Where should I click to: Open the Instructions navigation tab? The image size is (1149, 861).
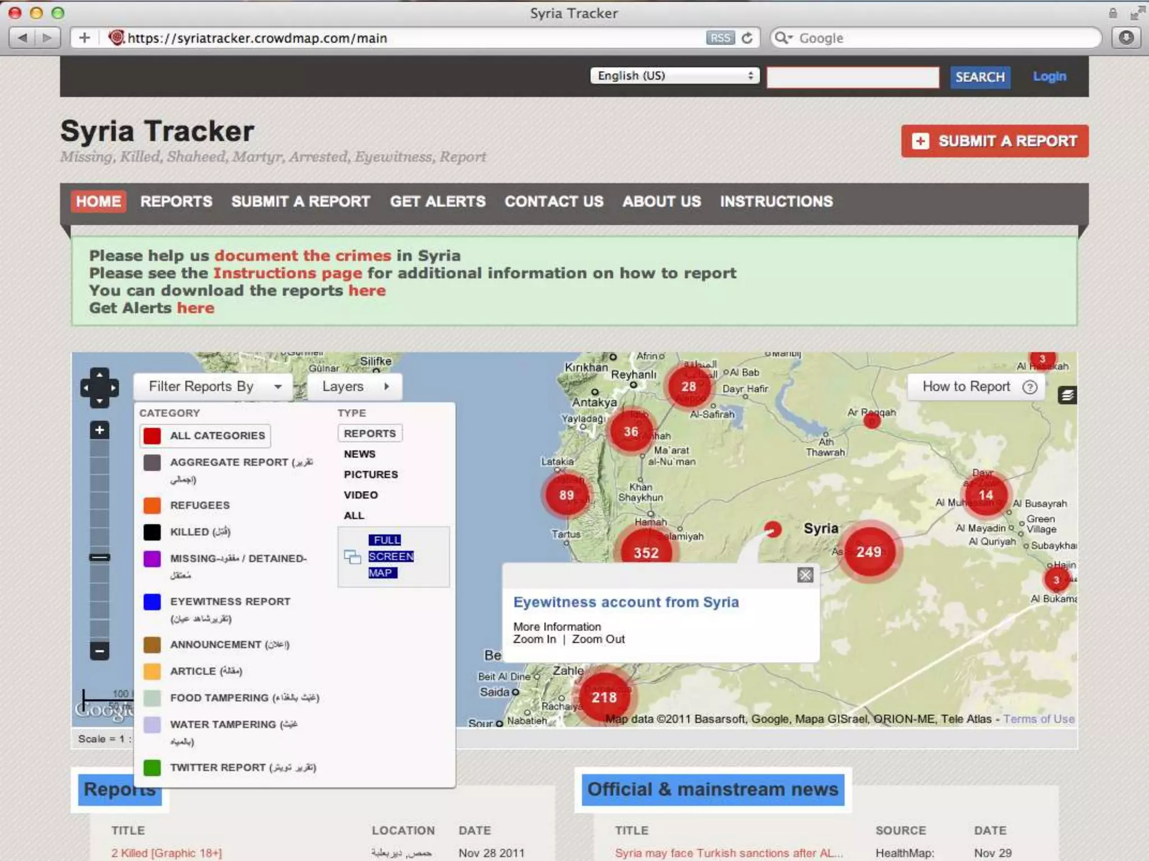pyautogui.click(x=776, y=202)
